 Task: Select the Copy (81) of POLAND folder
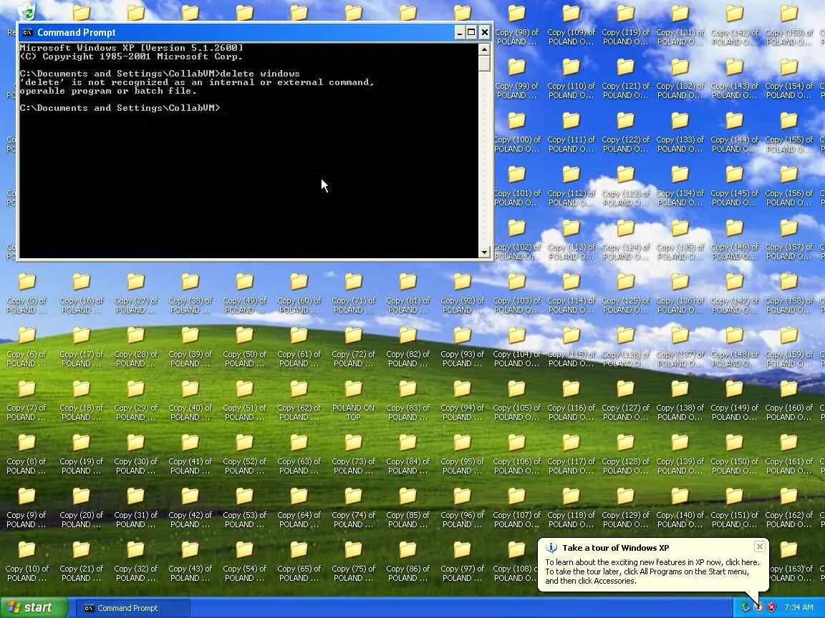pos(407,293)
